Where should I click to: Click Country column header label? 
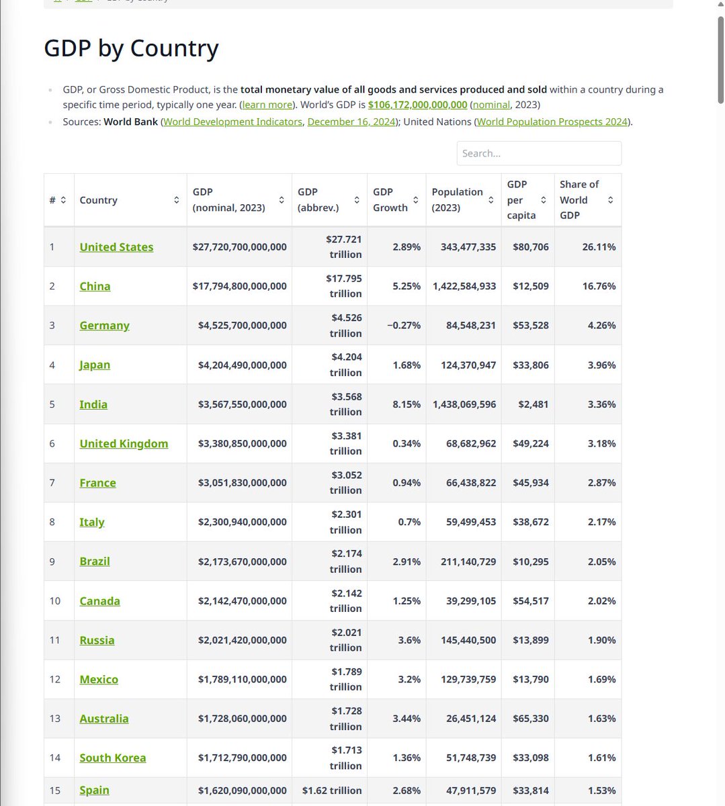[98, 200]
